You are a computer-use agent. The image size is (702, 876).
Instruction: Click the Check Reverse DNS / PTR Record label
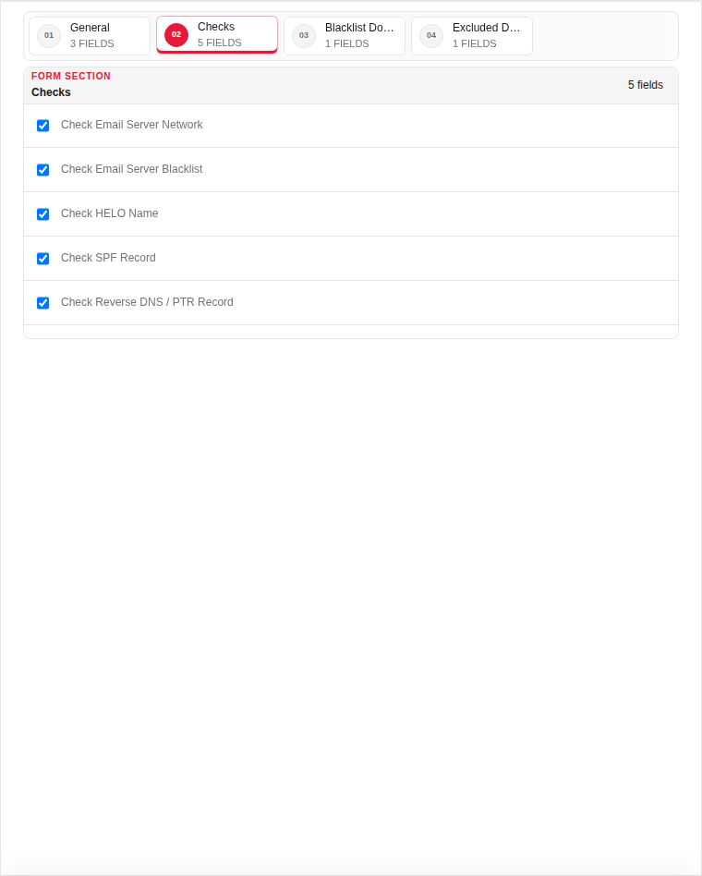coord(147,301)
